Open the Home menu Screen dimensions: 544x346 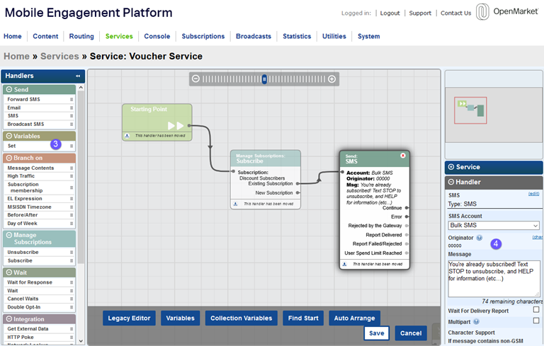13,36
